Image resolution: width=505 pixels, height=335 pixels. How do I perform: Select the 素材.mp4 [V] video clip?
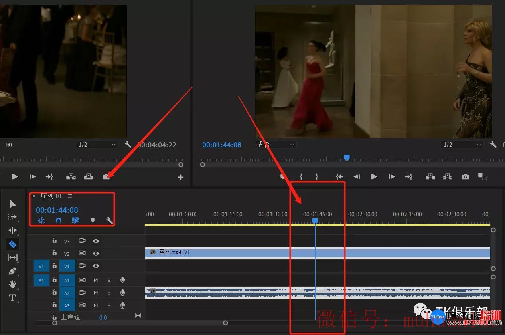click(318, 253)
